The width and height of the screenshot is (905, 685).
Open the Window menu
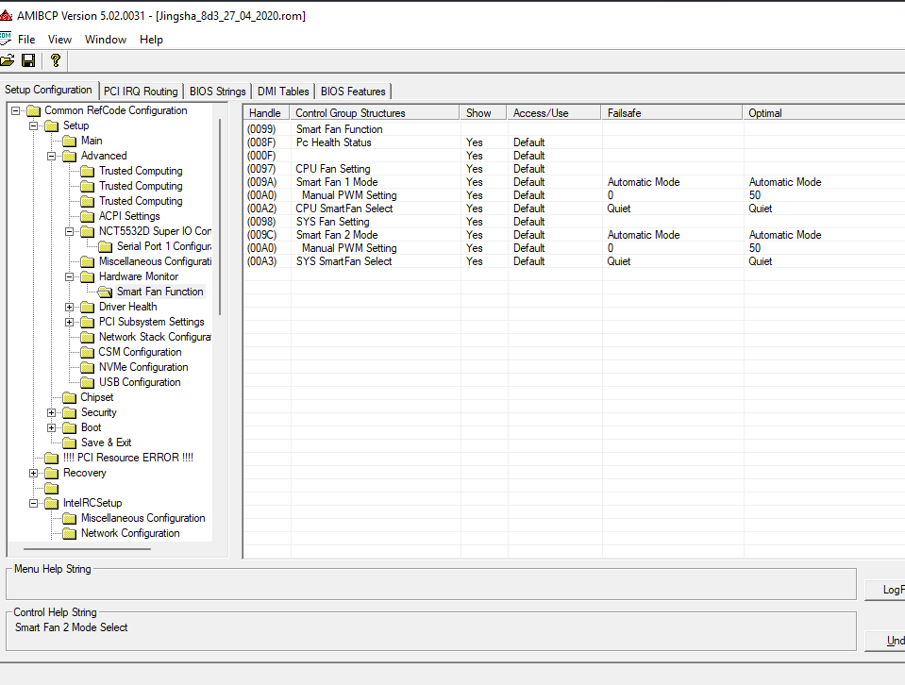point(106,40)
